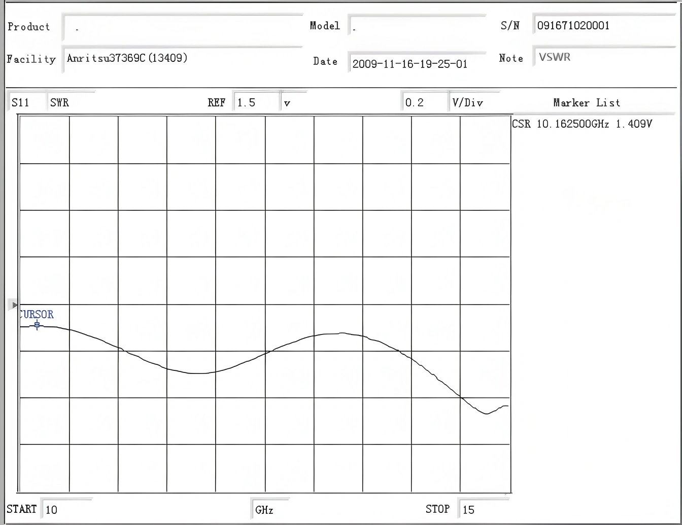Image resolution: width=682 pixels, height=525 pixels.
Task: Click the Facility label
Action: point(31,59)
